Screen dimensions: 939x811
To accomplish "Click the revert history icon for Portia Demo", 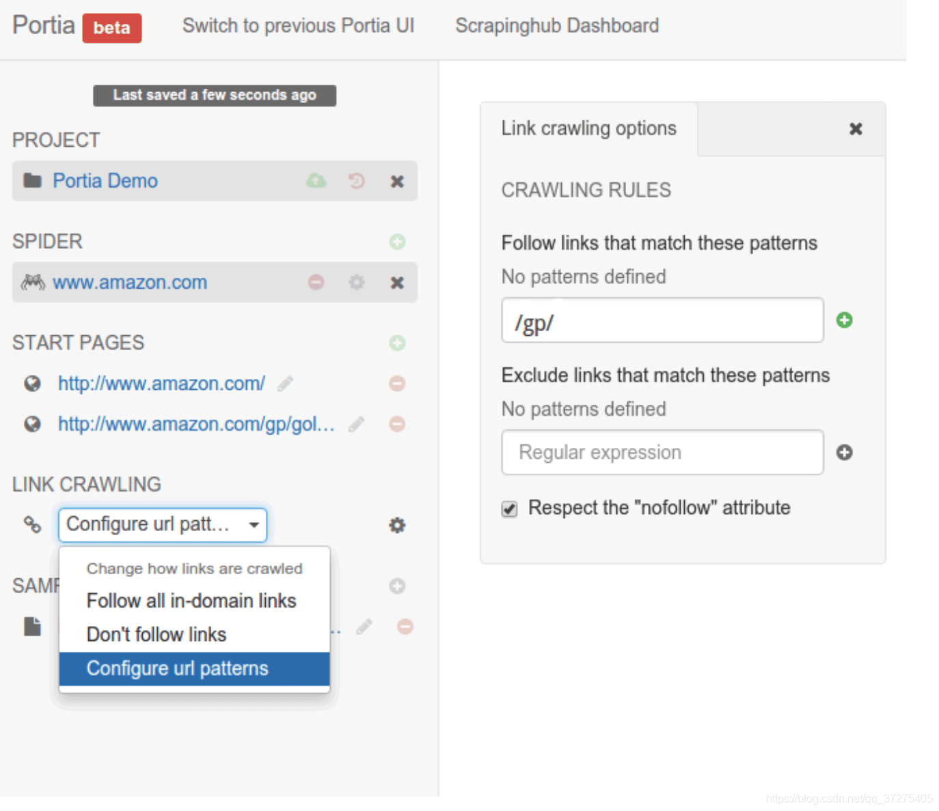I will [x=356, y=181].
